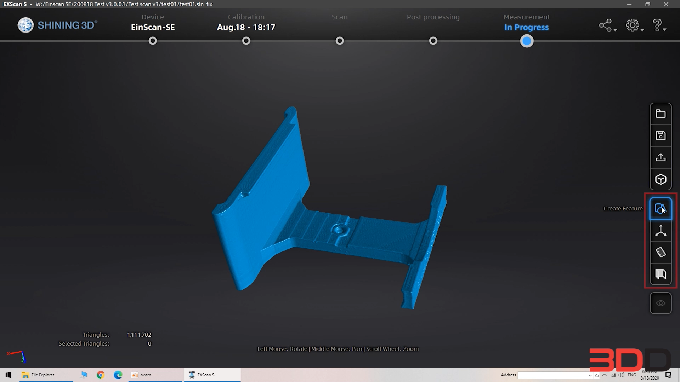Switch to the Post processing step
Screen dimensions: 680x382
(433, 41)
